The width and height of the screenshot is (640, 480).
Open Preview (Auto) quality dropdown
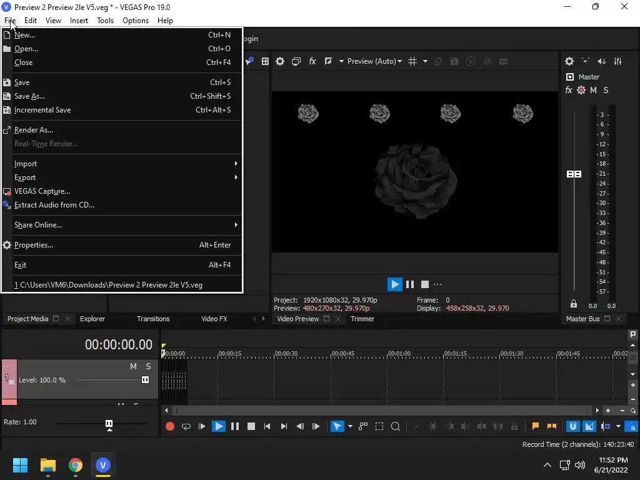374,61
